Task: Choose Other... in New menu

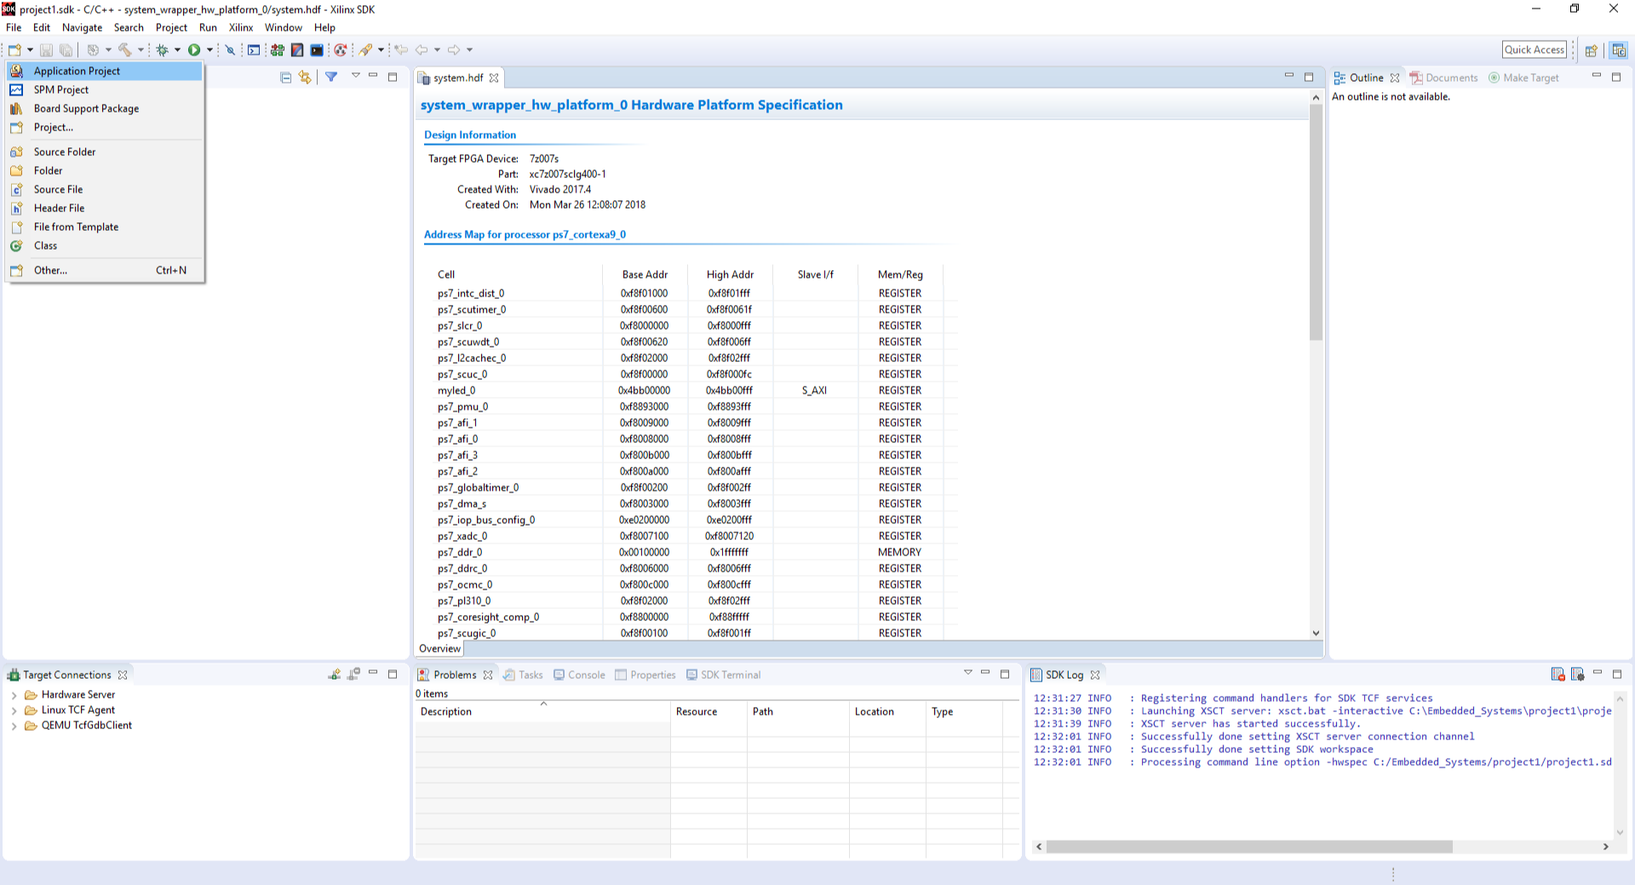Action: [x=105, y=270]
